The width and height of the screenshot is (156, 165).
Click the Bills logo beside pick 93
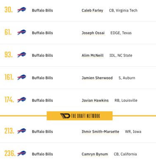pyautogui.click(x=21, y=55)
